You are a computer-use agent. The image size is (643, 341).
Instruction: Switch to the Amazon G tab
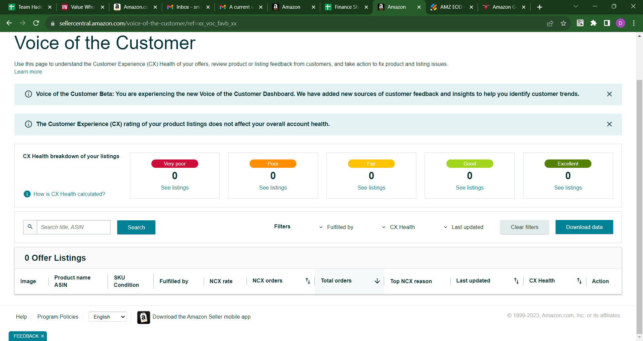[504, 7]
